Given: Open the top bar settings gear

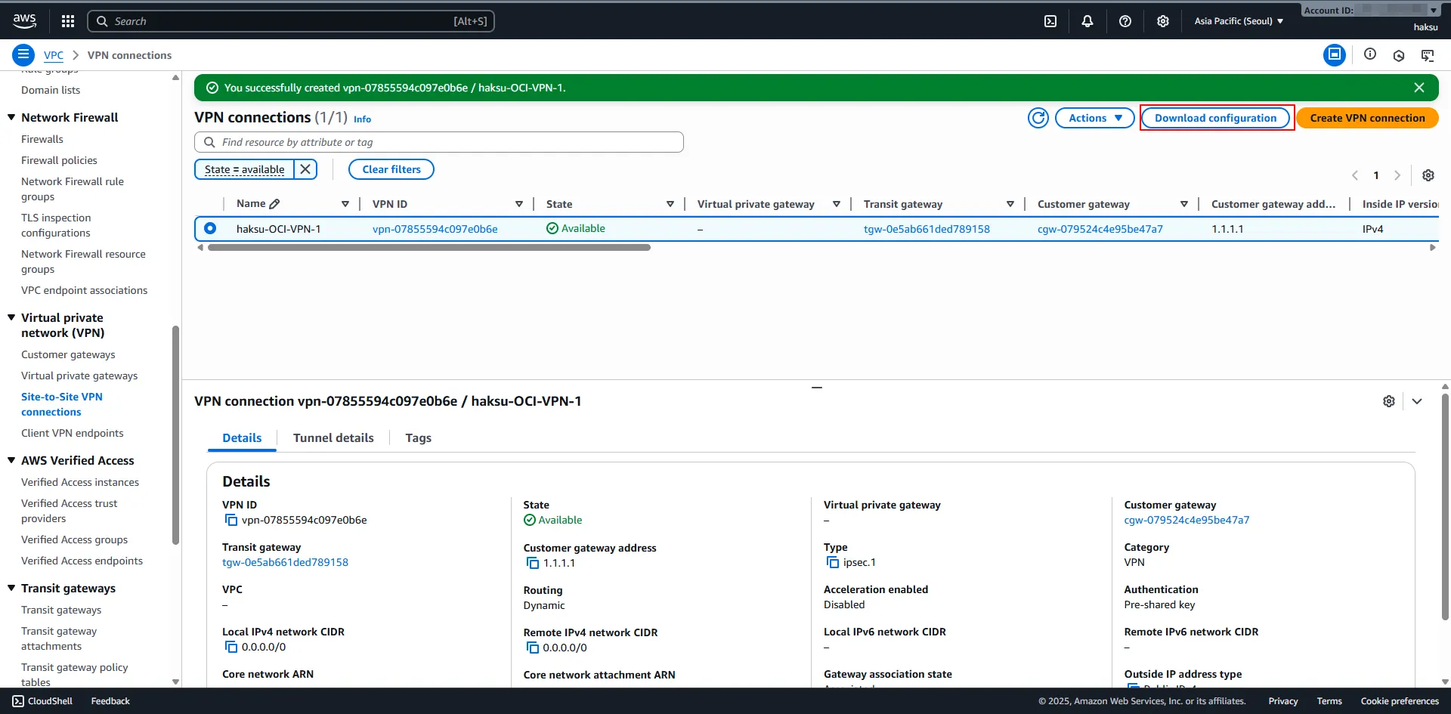Looking at the screenshot, I should point(1163,21).
